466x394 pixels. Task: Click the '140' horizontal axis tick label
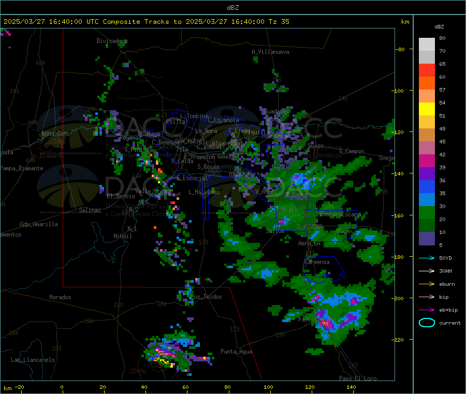click(351, 387)
